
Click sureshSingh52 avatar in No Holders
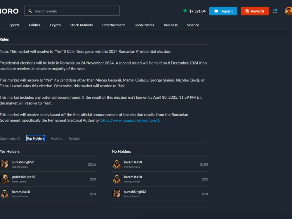117,194
